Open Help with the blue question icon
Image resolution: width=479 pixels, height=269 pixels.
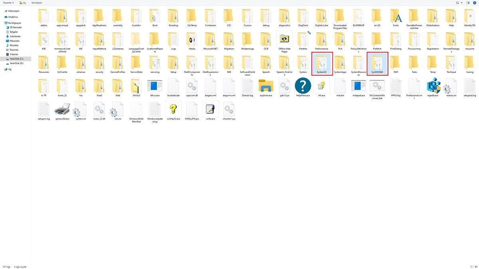tap(475, 3)
